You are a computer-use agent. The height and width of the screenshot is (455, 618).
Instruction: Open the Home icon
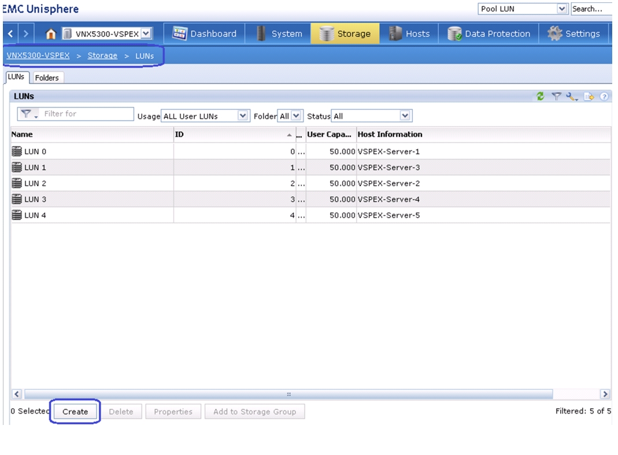(50, 34)
